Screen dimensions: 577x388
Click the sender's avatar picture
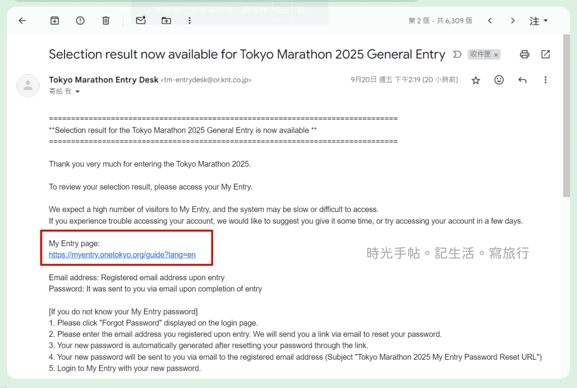click(28, 86)
